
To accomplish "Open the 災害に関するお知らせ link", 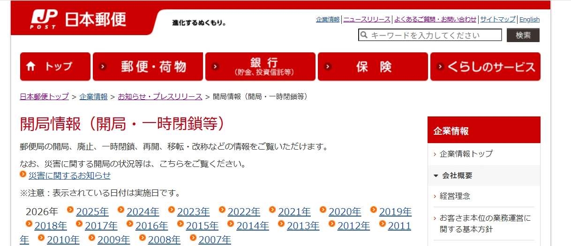I will tap(69, 175).
